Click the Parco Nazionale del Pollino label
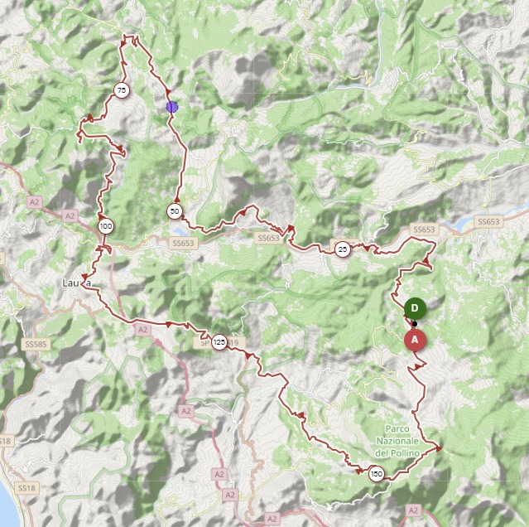Screen dimensions: 529x527 pyautogui.click(x=397, y=441)
